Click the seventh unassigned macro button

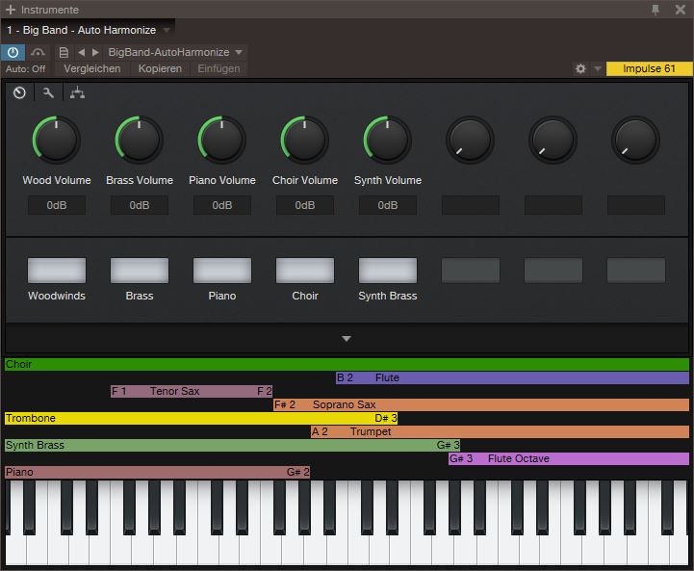click(x=553, y=271)
